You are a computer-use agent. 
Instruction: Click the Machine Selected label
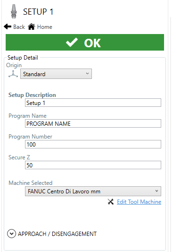coord(31,182)
